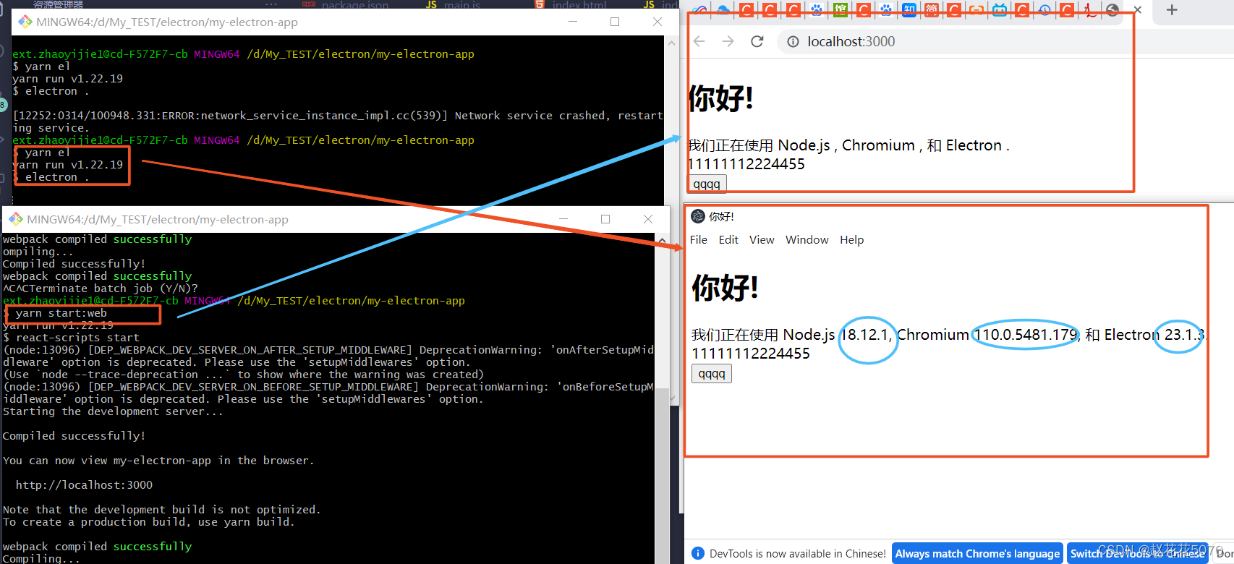Click the 你好! heading in Electron window
Image resolution: width=1234 pixels, height=564 pixels.
click(x=725, y=287)
